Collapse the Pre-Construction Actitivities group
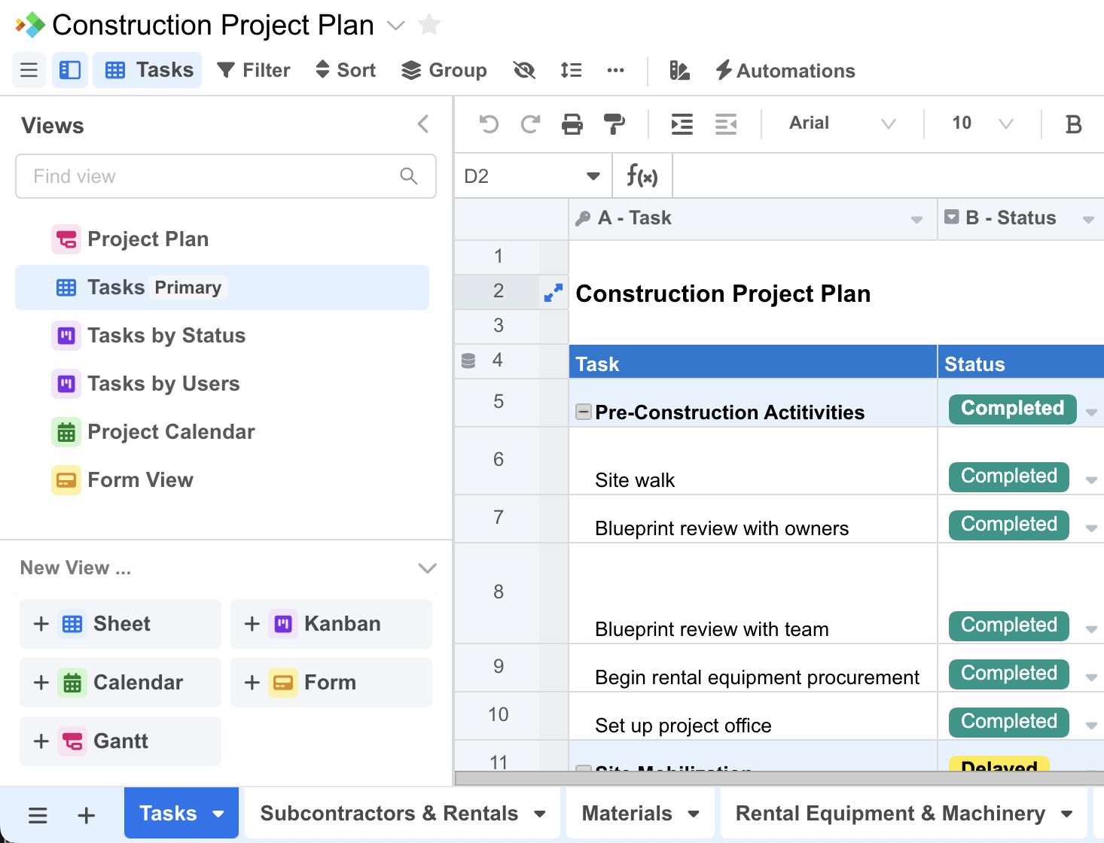 584,412
